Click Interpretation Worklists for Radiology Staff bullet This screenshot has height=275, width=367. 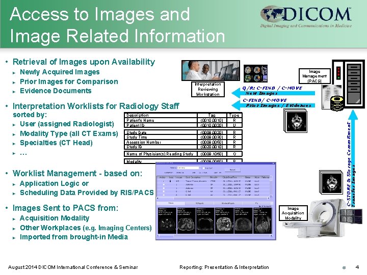tap(96, 106)
